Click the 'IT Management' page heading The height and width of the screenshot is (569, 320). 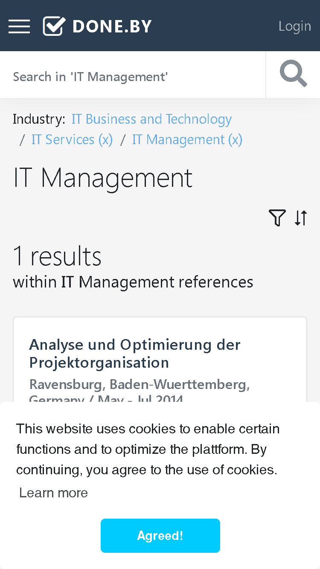[103, 178]
